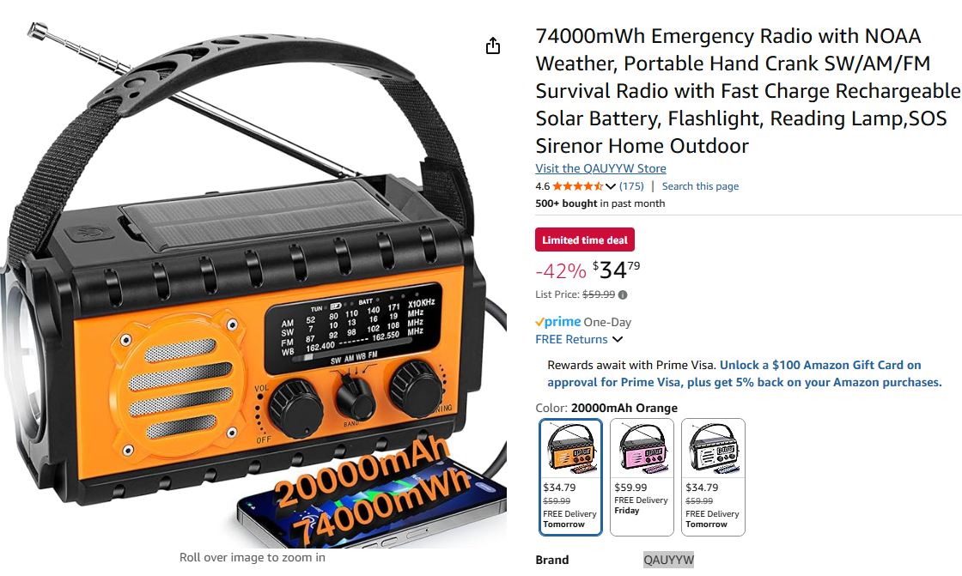
Task: Visit the QAUYYW Store link
Action: click(x=600, y=168)
